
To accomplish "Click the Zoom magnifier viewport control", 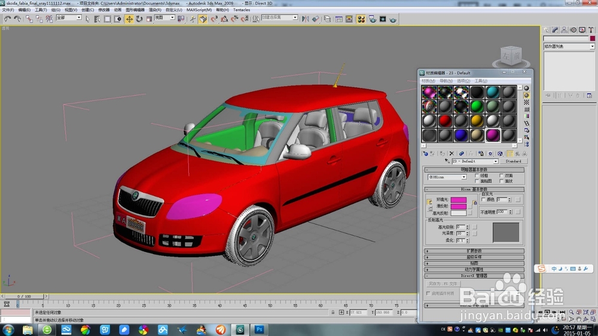I will click(x=571, y=312).
